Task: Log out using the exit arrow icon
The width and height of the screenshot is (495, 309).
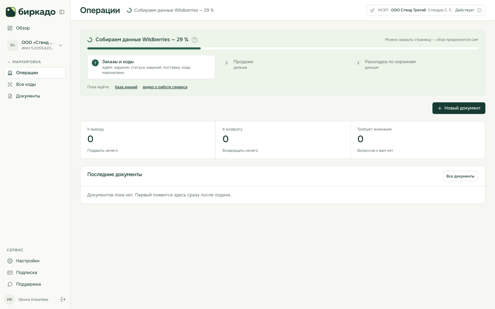Action: pyautogui.click(x=63, y=299)
